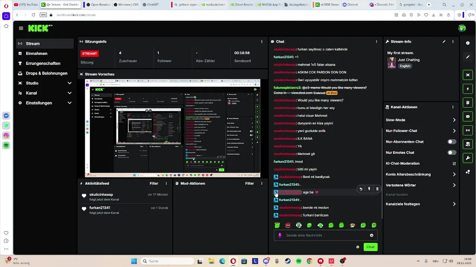Open the hamburger menu beside the Kick logo
476x267 pixels.
[21, 28]
